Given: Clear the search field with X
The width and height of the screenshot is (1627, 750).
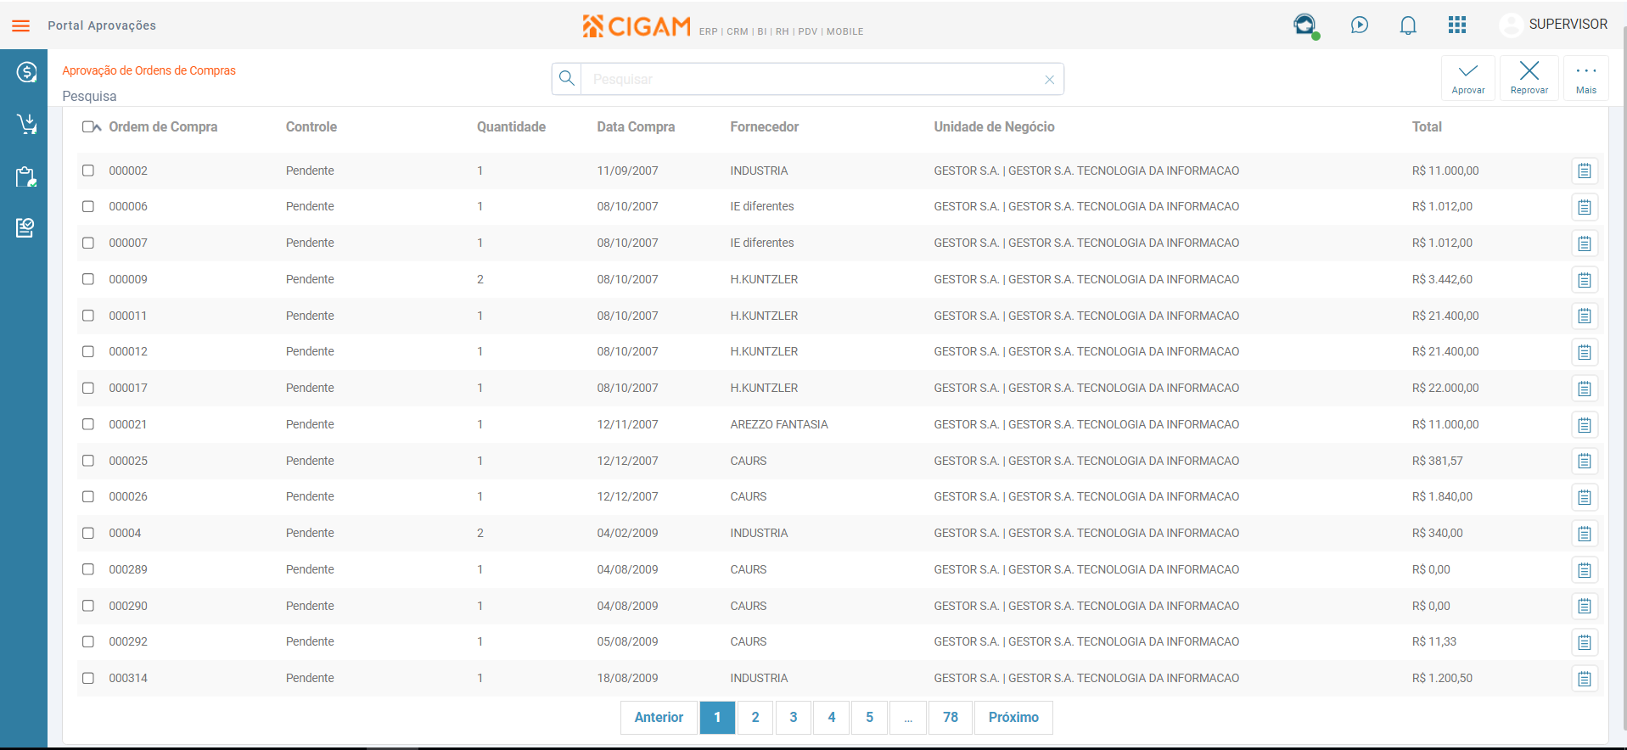Looking at the screenshot, I should 1050,80.
